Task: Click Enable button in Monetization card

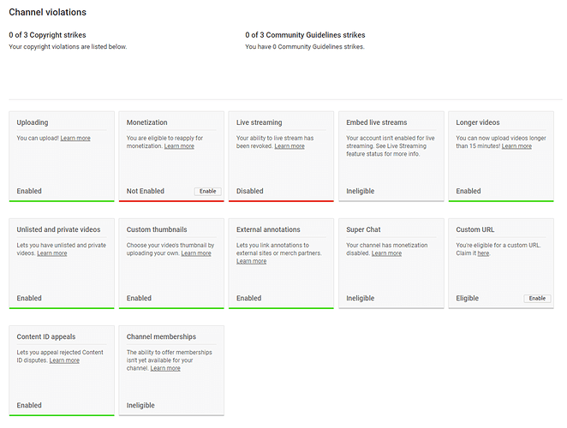Action: click(207, 191)
